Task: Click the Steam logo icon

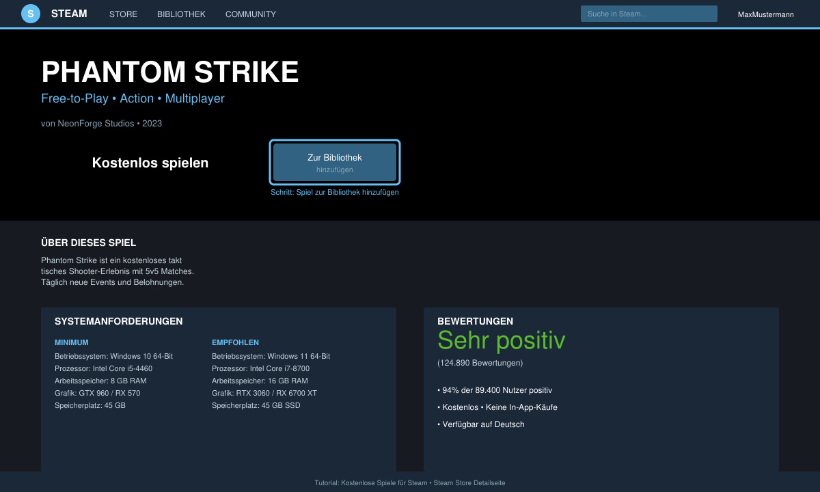Action: click(x=31, y=14)
